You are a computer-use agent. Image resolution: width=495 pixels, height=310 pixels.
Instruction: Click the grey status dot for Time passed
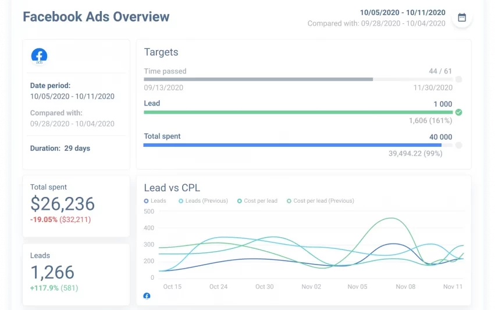[x=459, y=79]
